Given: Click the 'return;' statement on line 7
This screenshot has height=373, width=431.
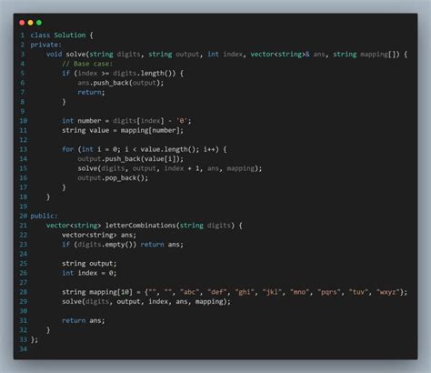Looking at the screenshot, I should pos(91,92).
